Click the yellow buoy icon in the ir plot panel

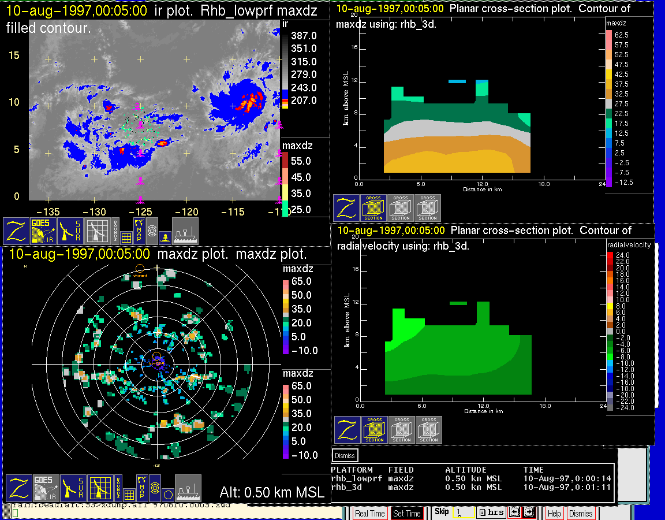click(x=165, y=236)
